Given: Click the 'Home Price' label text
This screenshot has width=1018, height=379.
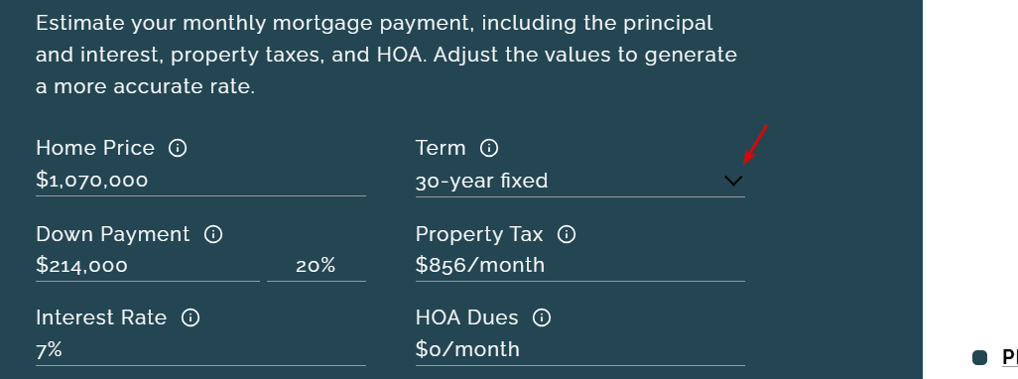Looking at the screenshot, I should [95, 148].
